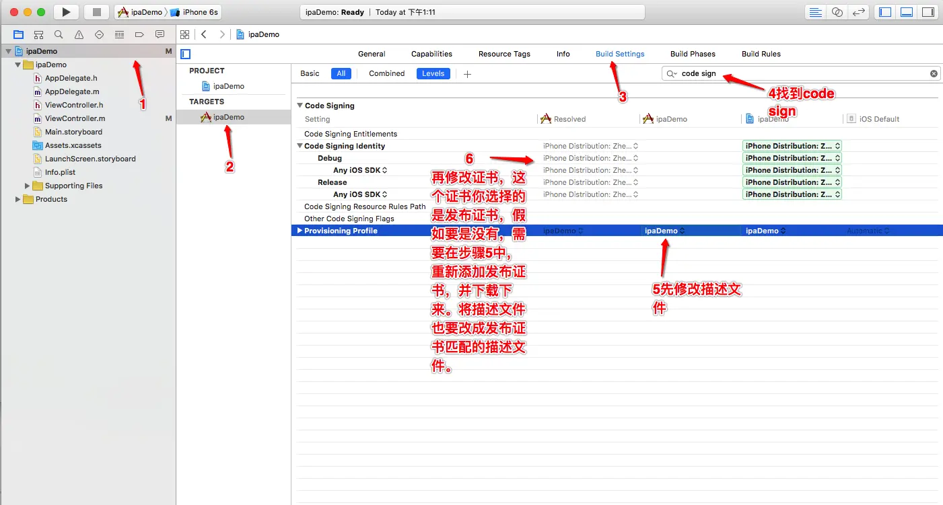Viewport: 943px width, 505px height.
Task: Switch settings filter to All
Action: click(341, 73)
